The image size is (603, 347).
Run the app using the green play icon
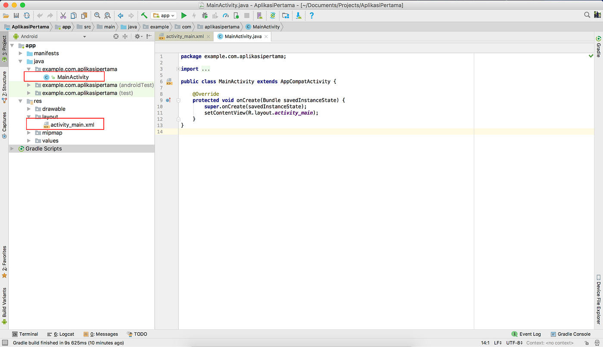click(184, 15)
